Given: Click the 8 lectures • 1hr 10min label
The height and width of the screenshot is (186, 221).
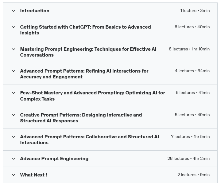Looking at the screenshot, I should 189,49.
